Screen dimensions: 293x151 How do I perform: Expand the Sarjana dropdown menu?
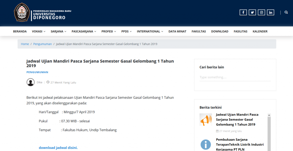point(58,31)
